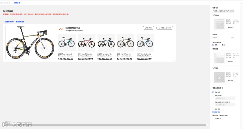Click the LOGO upload placeholder image
Viewport: 243px width, 129px height.
219,24
